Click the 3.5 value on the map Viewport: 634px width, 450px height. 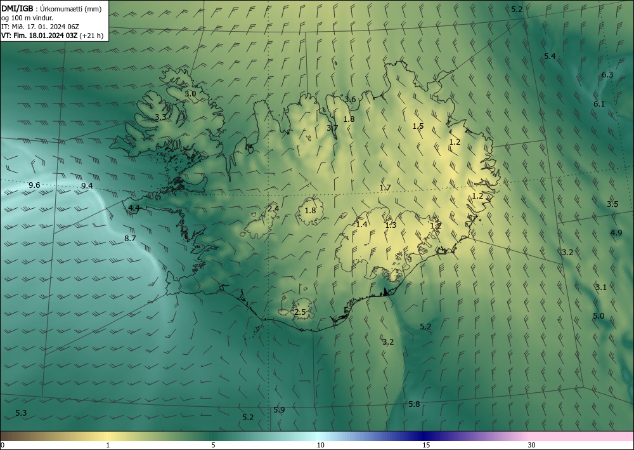click(x=612, y=204)
